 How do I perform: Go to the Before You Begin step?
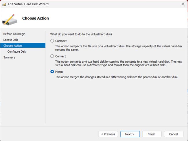14,34
